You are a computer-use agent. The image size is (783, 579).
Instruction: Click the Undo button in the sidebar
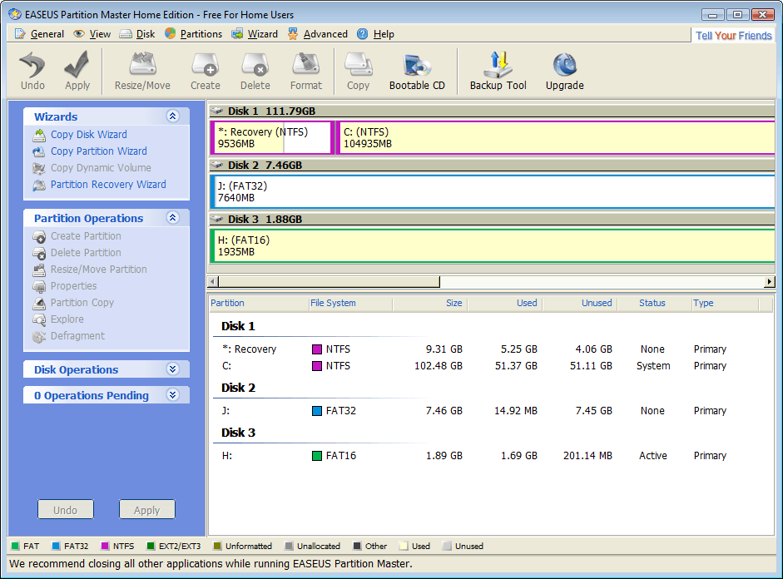(x=66, y=510)
